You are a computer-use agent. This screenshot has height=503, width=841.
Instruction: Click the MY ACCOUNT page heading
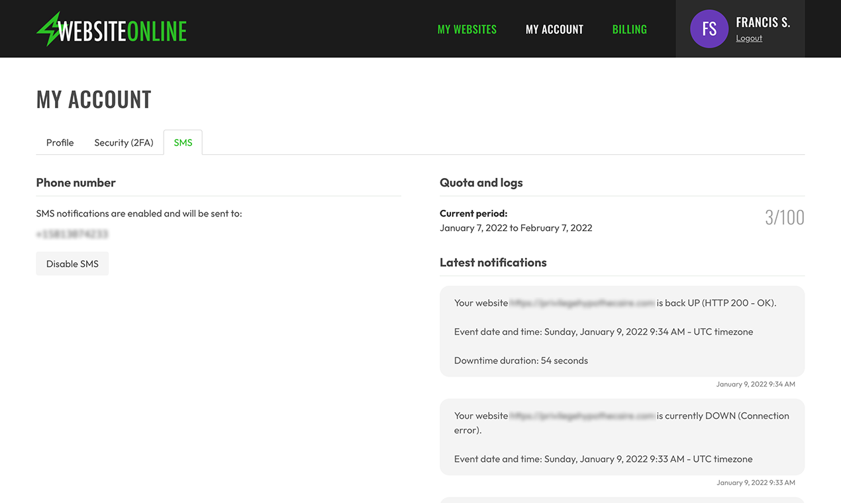point(94,99)
